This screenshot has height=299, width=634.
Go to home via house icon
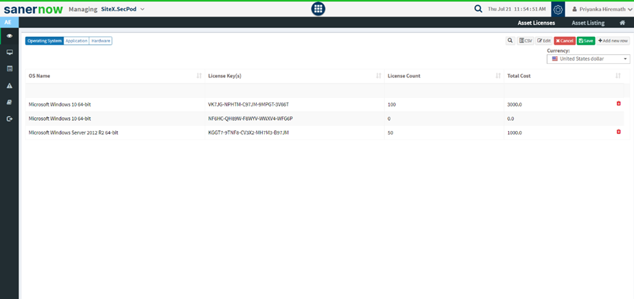click(x=622, y=23)
